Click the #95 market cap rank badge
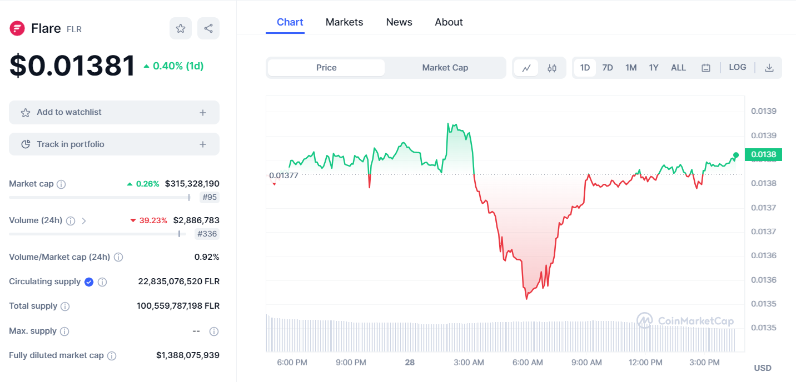This screenshot has height=382, width=796. [210, 197]
